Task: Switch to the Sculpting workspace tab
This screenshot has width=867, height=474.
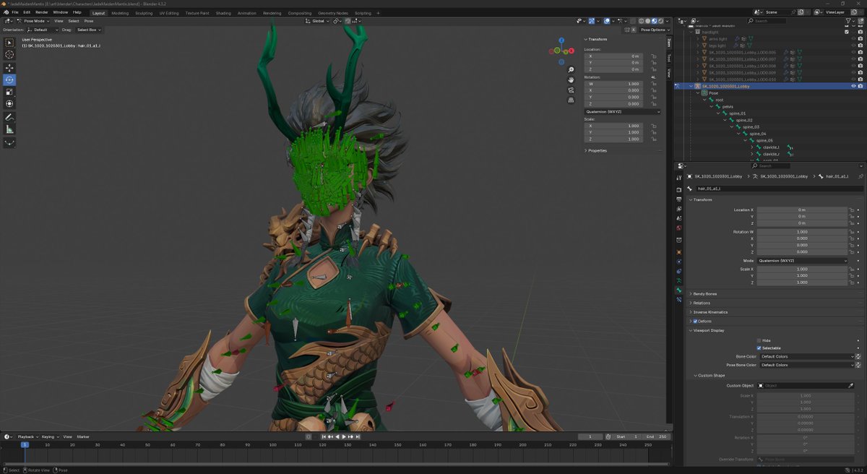Action: (144, 13)
